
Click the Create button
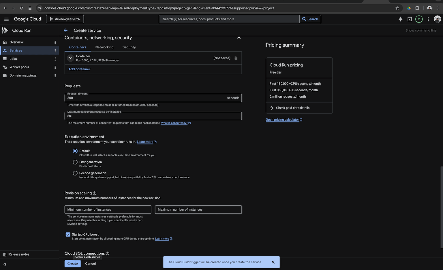[72, 263]
